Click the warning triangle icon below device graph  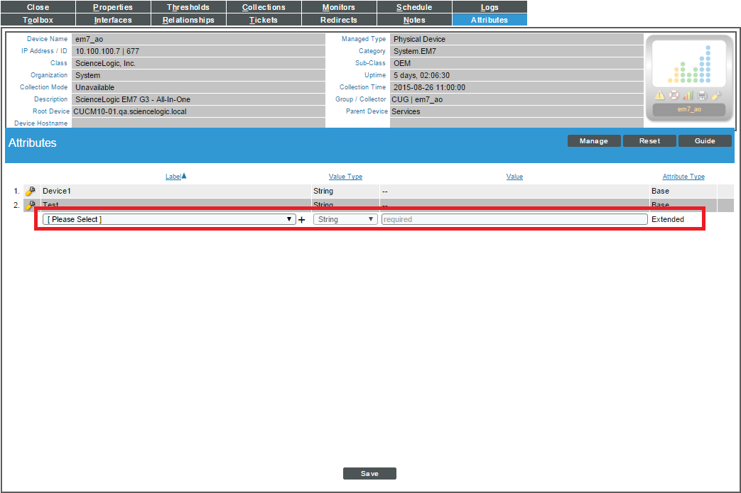coord(659,95)
